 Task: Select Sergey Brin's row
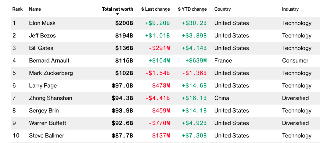pyautogui.click(x=44, y=111)
